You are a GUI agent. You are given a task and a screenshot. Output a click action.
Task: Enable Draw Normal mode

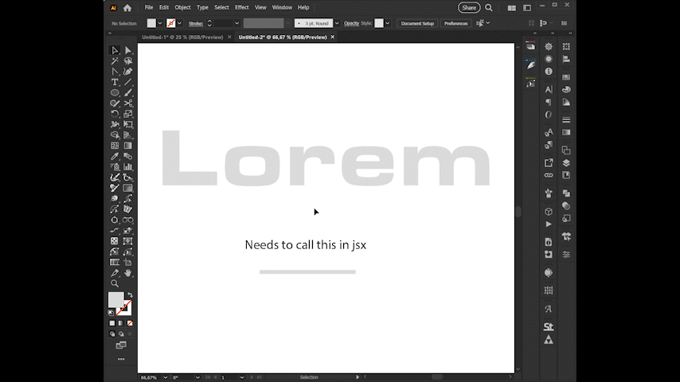click(x=112, y=334)
